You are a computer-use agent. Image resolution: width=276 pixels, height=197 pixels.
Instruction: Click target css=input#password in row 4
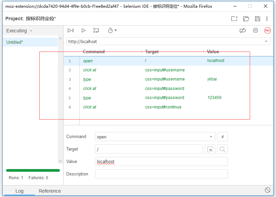[x=165, y=89]
